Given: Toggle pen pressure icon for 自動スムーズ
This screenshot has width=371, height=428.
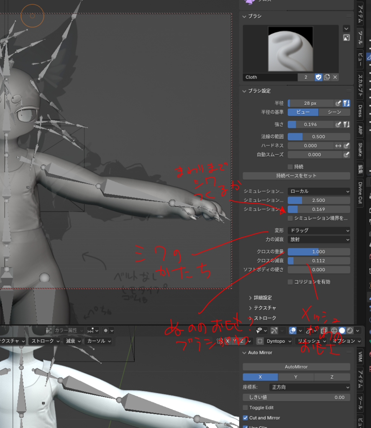Looking at the screenshot, I should coord(346,155).
